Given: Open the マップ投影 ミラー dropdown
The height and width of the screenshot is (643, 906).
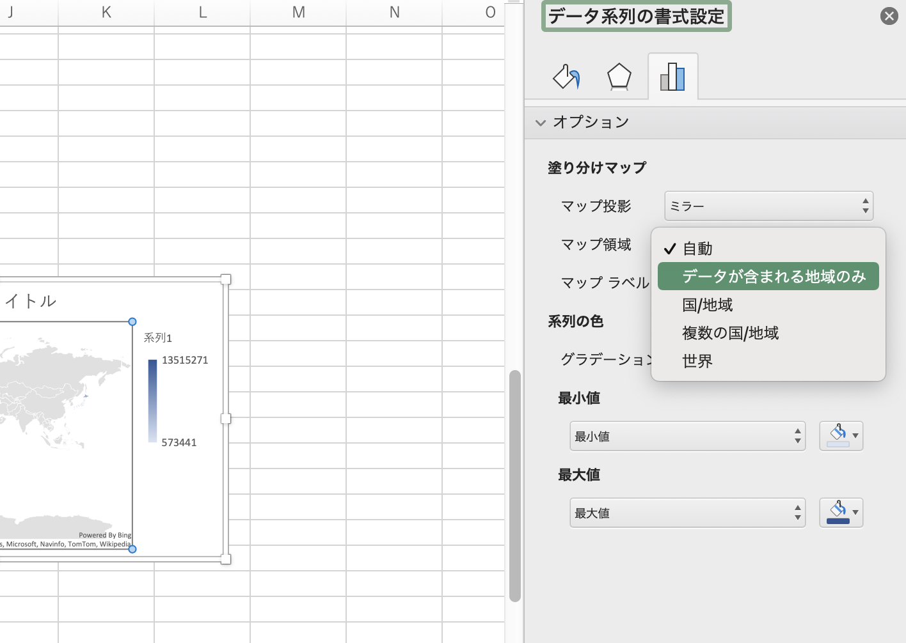Looking at the screenshot, I should click(x=768, y=206).
